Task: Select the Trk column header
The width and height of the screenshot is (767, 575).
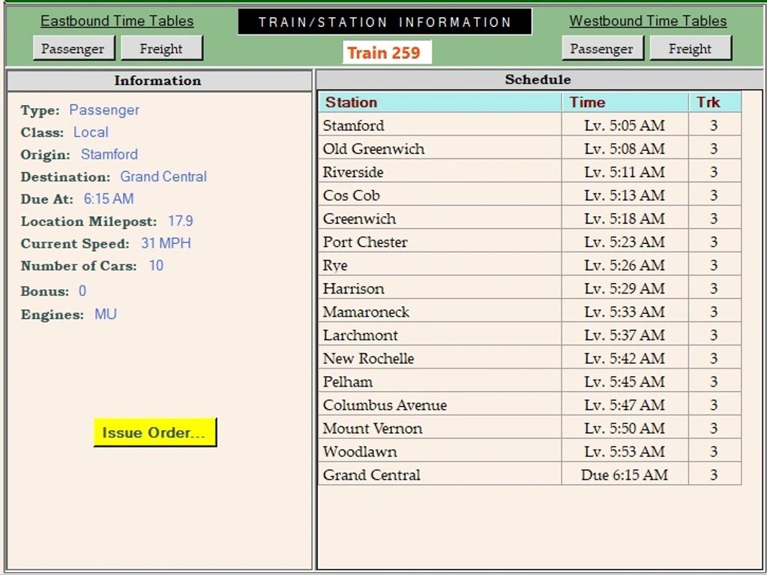Action: point(714,102)
